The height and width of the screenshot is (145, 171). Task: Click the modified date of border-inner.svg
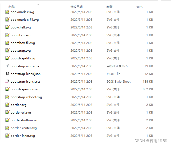click(81, 136)
